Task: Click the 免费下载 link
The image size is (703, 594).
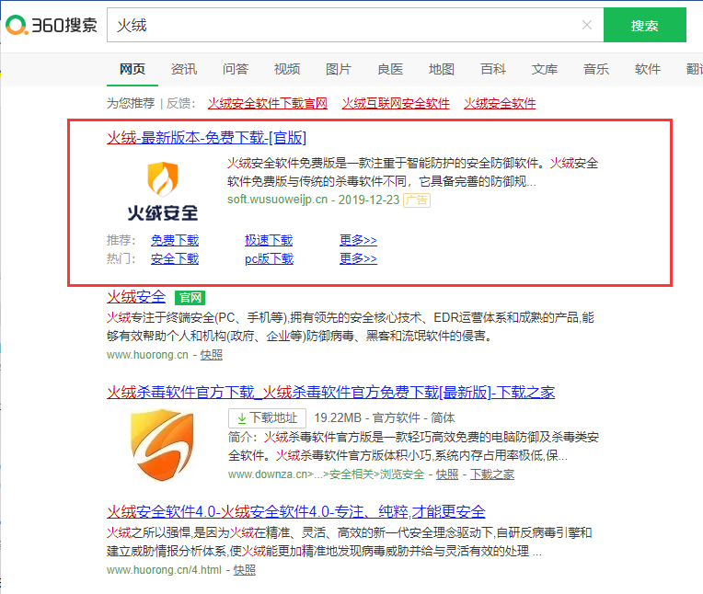Action: point(175,241)
